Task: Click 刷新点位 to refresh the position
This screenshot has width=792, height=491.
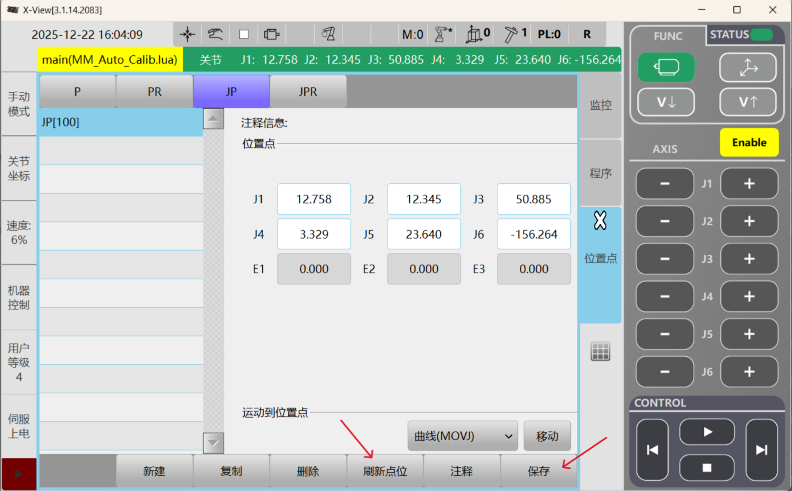Action: point(384,472)
